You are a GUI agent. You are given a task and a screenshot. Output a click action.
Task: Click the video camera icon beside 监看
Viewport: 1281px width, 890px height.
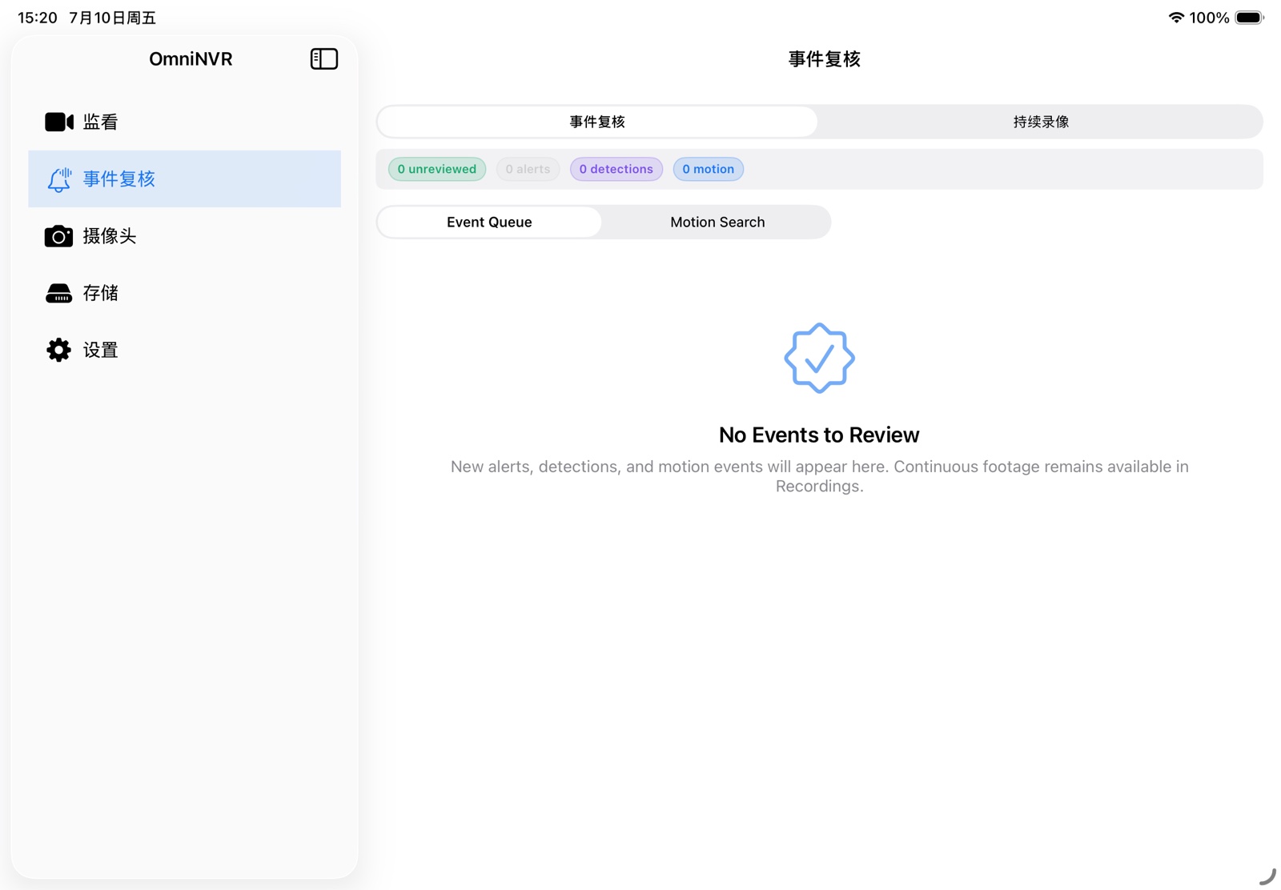pos(59,122)
